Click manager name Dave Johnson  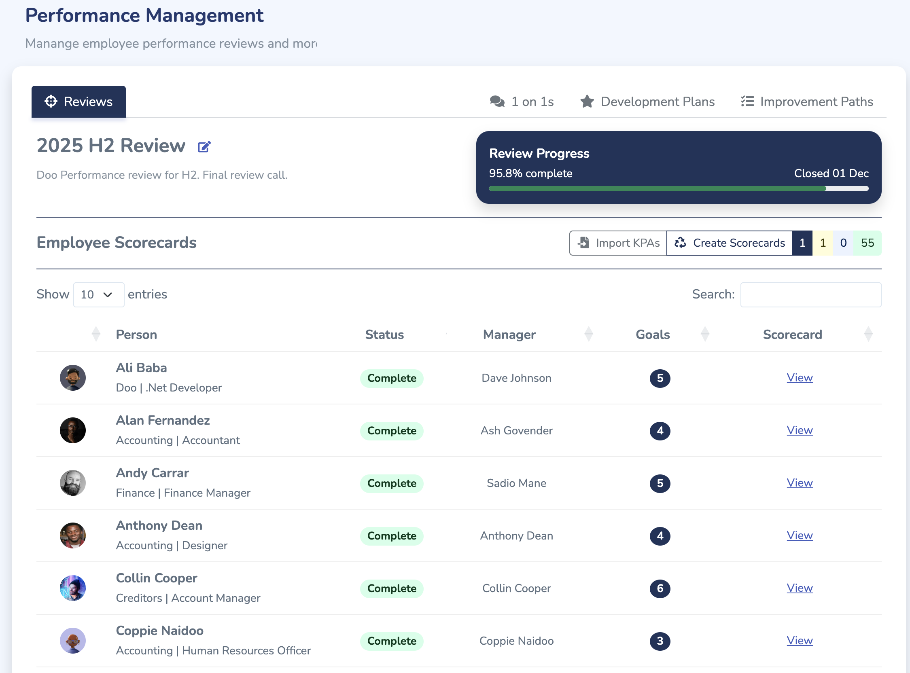[516, 378]
